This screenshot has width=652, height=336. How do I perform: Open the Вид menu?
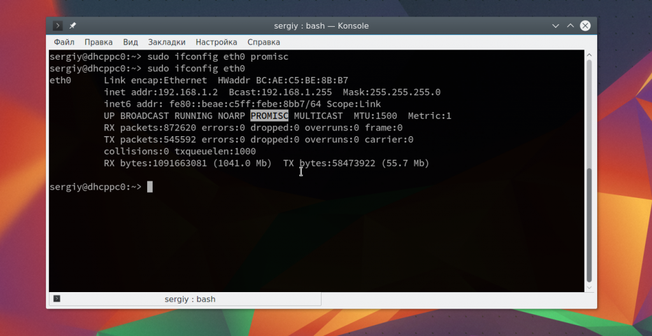pos(131,42)
